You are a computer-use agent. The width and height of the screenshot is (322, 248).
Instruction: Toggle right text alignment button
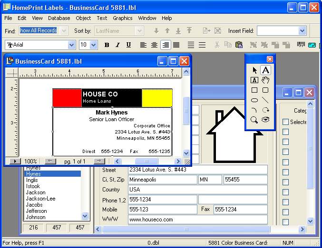click(166, 45)
